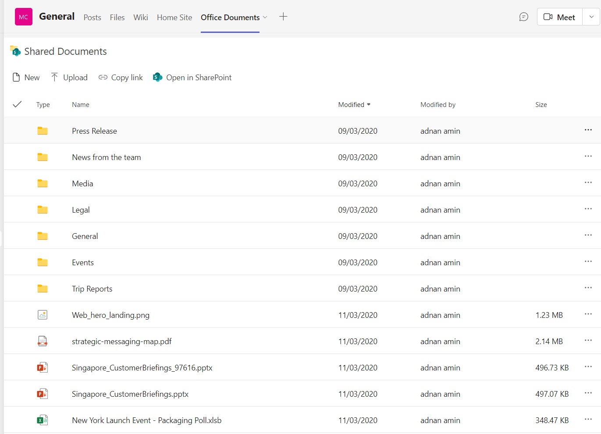Click the image icon for Web_hero_landing.png
This screenshot has width=601, height=434.
pyautogui.click(x=42, y=314)
